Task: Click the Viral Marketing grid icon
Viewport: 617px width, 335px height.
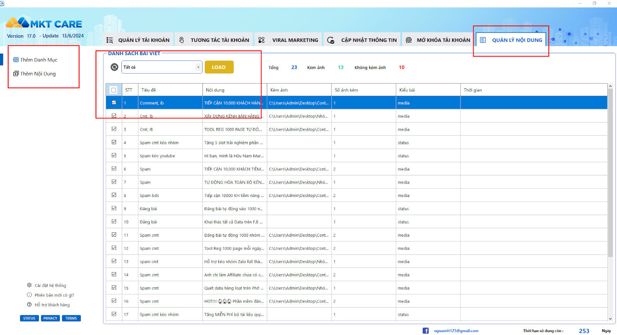Action: click(261, 40)
